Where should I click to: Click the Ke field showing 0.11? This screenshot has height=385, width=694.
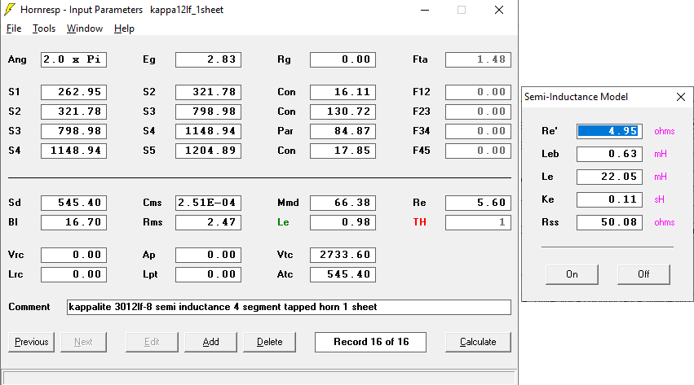[x=609, y=199]
